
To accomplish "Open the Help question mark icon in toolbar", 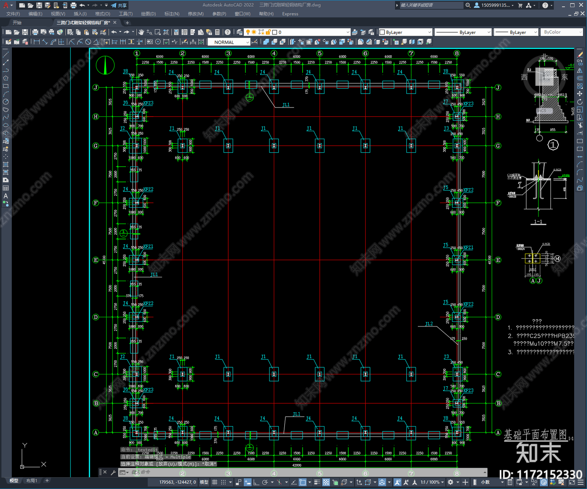I will (x=227, y=32).
